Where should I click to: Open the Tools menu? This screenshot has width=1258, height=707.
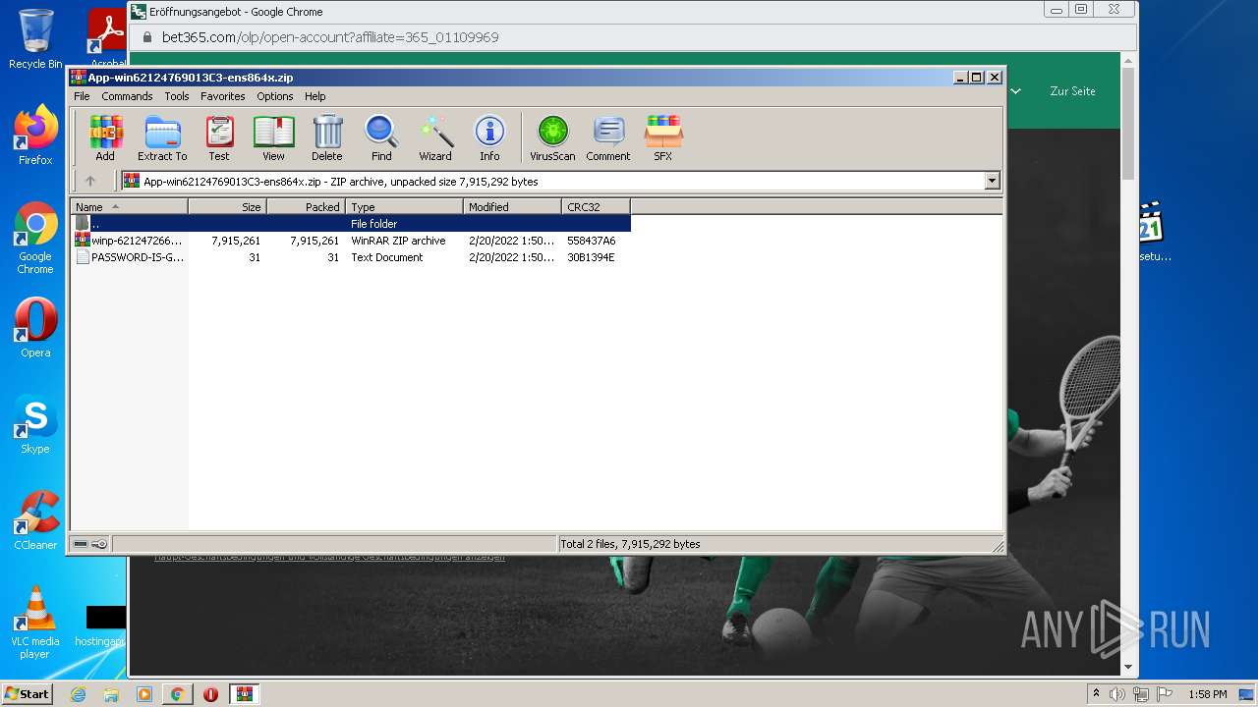click(x=177, y=96)
